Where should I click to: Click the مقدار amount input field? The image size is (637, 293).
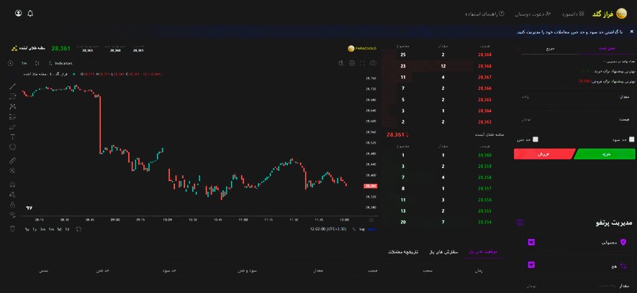pyautogui.click(x=576, y=97)
